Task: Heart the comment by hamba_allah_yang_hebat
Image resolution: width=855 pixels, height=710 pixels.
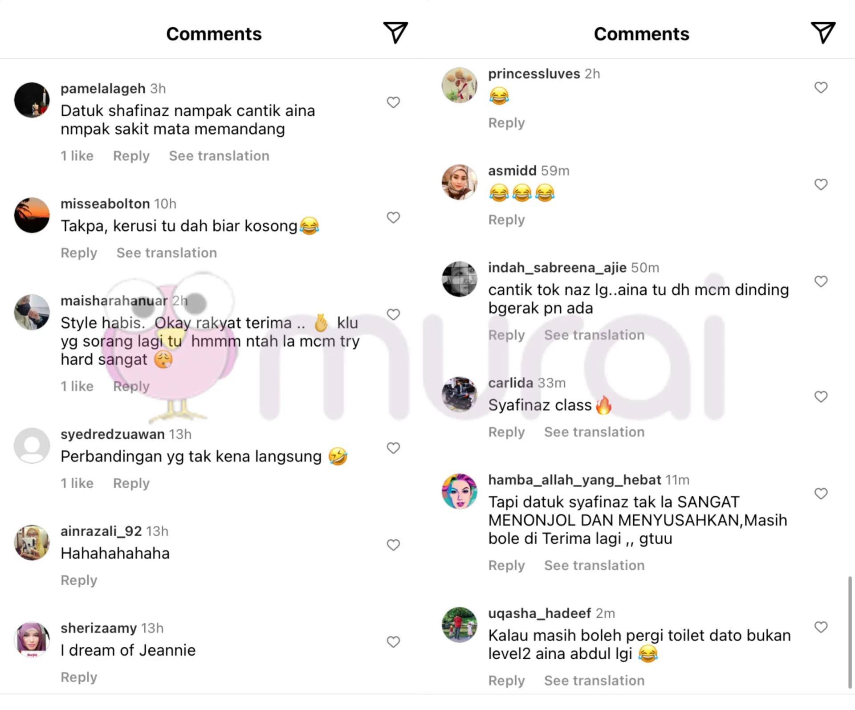Action: (821, 494)
